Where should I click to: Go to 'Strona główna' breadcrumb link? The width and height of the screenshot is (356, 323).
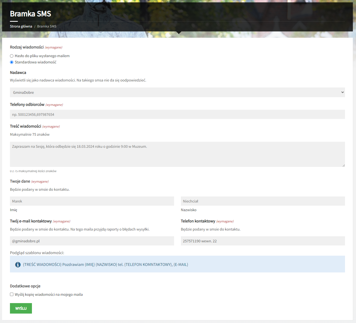(x=21, y=26)
